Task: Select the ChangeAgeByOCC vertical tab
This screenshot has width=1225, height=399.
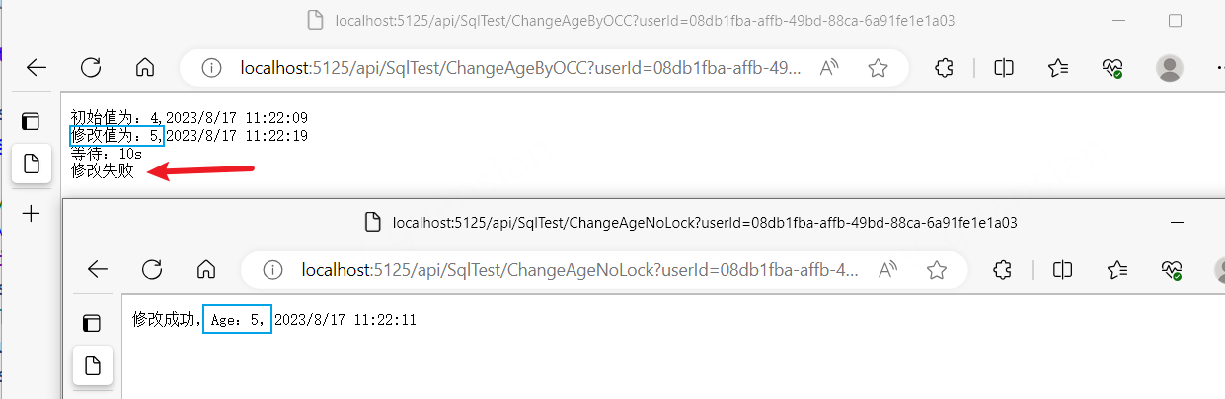Action: pyautogui.click(x=31, y=164)
